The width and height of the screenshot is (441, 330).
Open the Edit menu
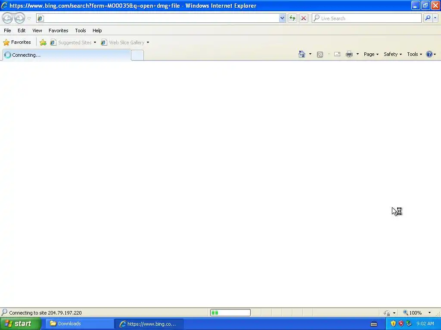22,31
